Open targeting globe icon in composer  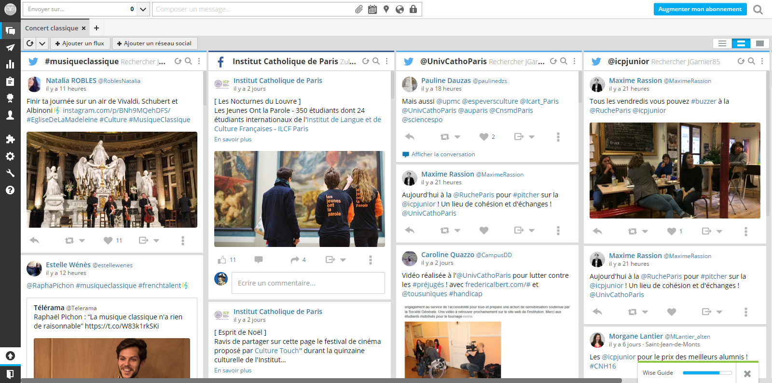[400, 9]
